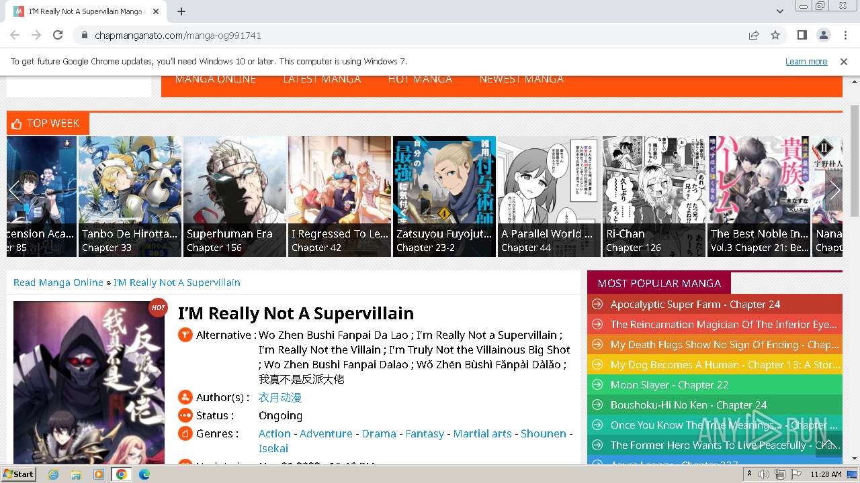Show hidden system tray icons
The image size is (860, 483).
coord(749,474)
